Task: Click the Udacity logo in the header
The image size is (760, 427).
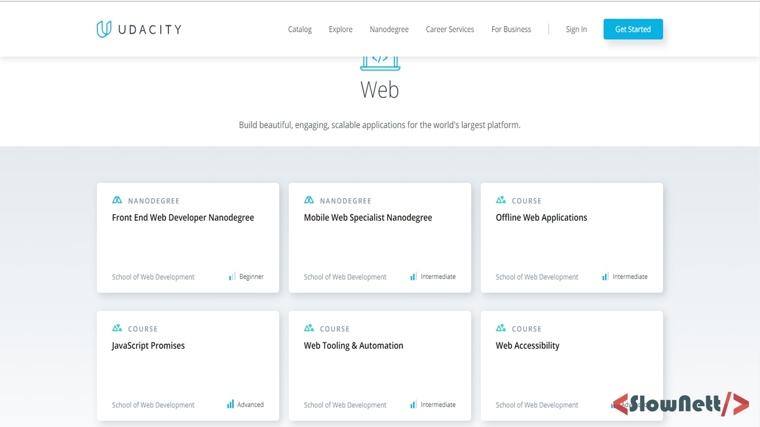Action: click(x=139, y=29)
